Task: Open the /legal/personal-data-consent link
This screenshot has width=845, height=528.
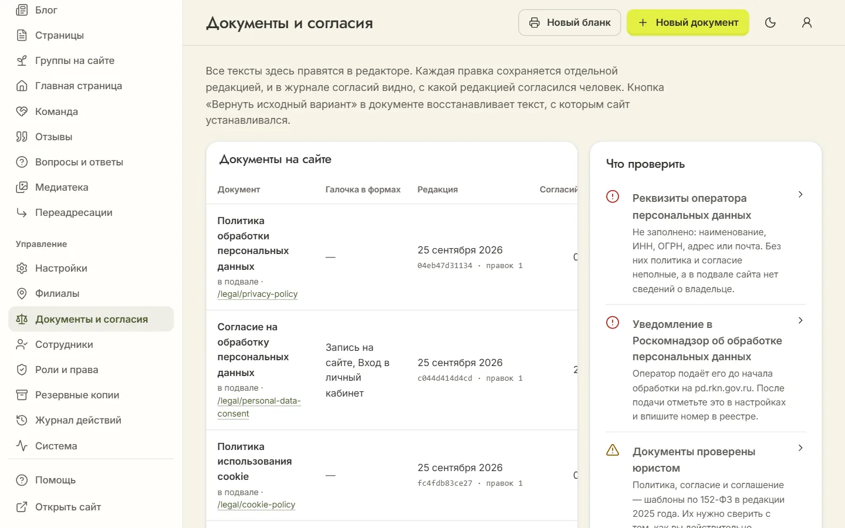Action: point(259,407)
